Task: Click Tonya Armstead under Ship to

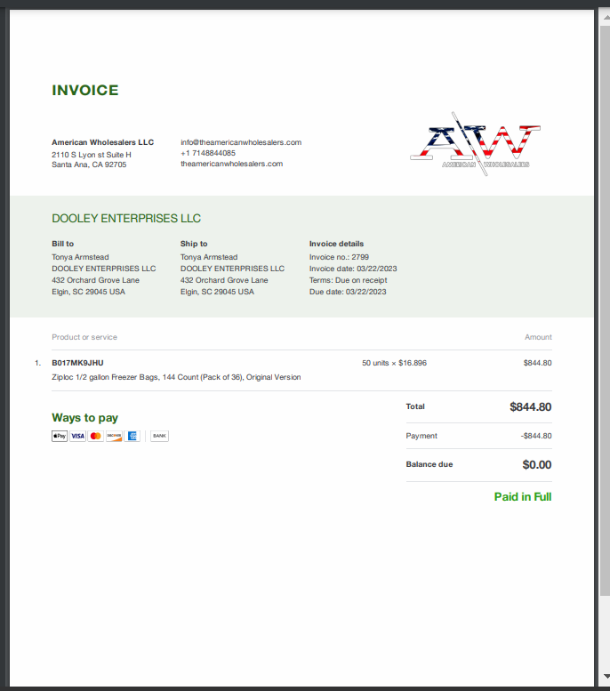Action: 209,257
